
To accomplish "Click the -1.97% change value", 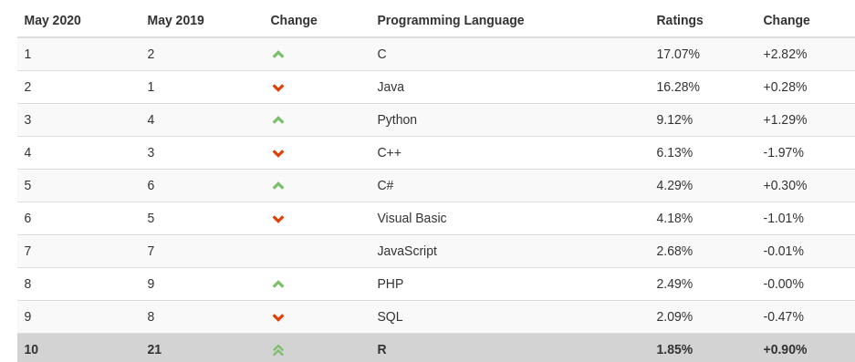I will (783, 152).
